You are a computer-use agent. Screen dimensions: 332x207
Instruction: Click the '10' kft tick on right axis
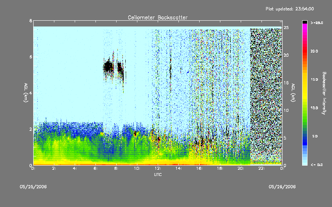pos(286,110)
